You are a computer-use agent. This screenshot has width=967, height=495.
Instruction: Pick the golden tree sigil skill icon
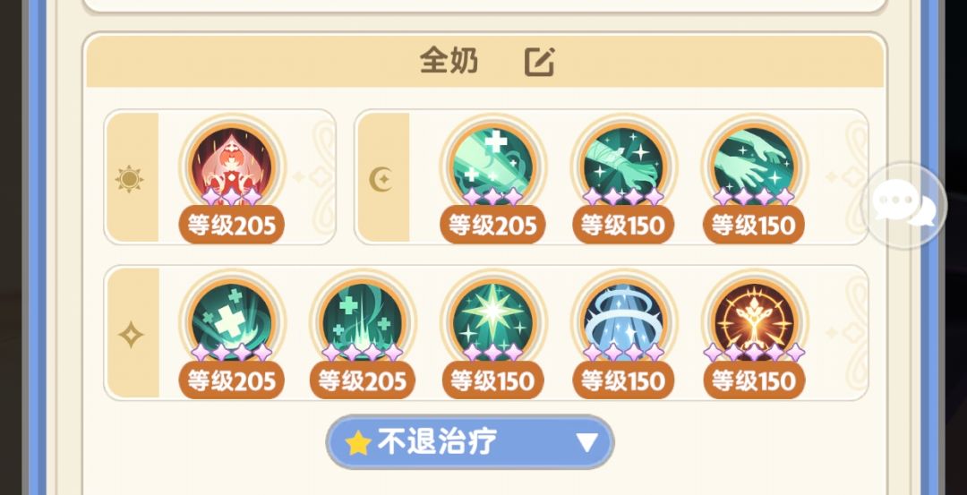[754, 321]
